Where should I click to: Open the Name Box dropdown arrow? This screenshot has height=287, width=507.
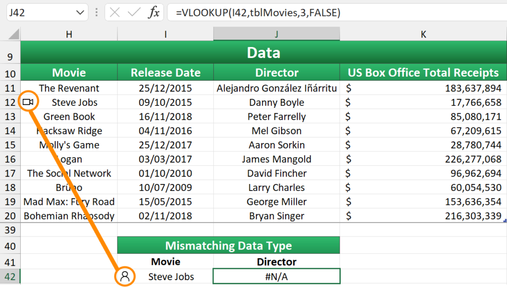pos(80,13)
